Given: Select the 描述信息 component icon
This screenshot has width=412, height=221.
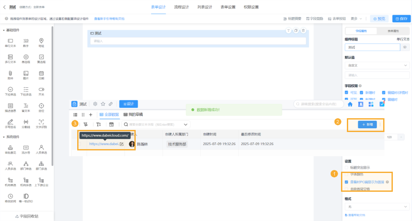Looking at the screenshot, I should [10, 108].
